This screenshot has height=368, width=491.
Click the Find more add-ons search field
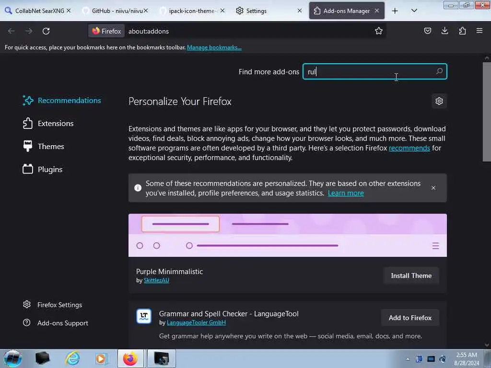click(x=374, y=71)
